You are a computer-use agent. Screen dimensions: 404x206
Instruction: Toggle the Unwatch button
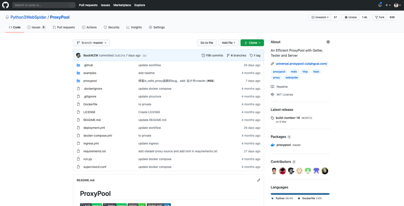[x=320, y=17]
